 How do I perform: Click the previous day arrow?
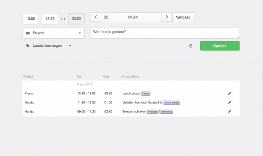pos(96,17)
